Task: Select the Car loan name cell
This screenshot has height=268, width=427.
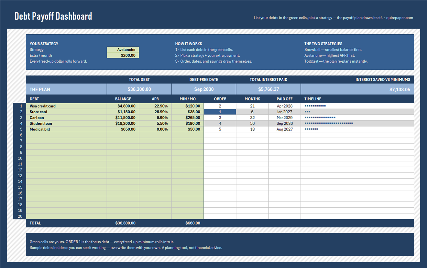Action: coord(66,118)
